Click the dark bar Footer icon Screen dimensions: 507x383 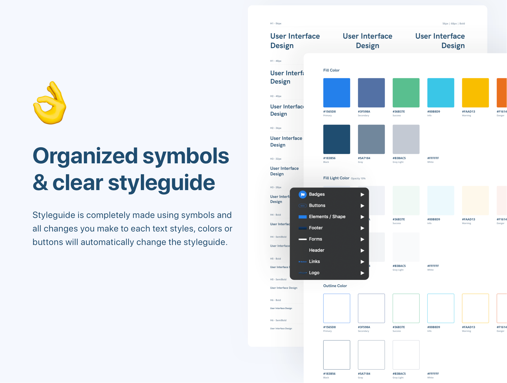coord(303,228)
